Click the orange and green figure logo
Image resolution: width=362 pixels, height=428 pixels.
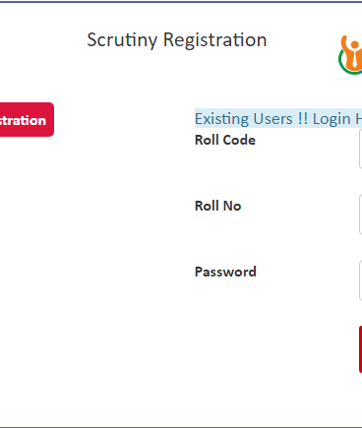coord(350,55)
